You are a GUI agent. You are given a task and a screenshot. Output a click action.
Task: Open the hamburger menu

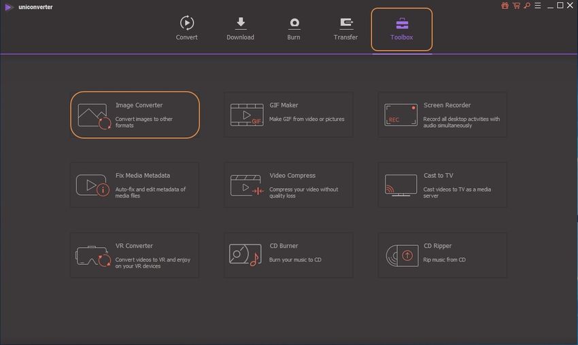[x=537, y=5]
